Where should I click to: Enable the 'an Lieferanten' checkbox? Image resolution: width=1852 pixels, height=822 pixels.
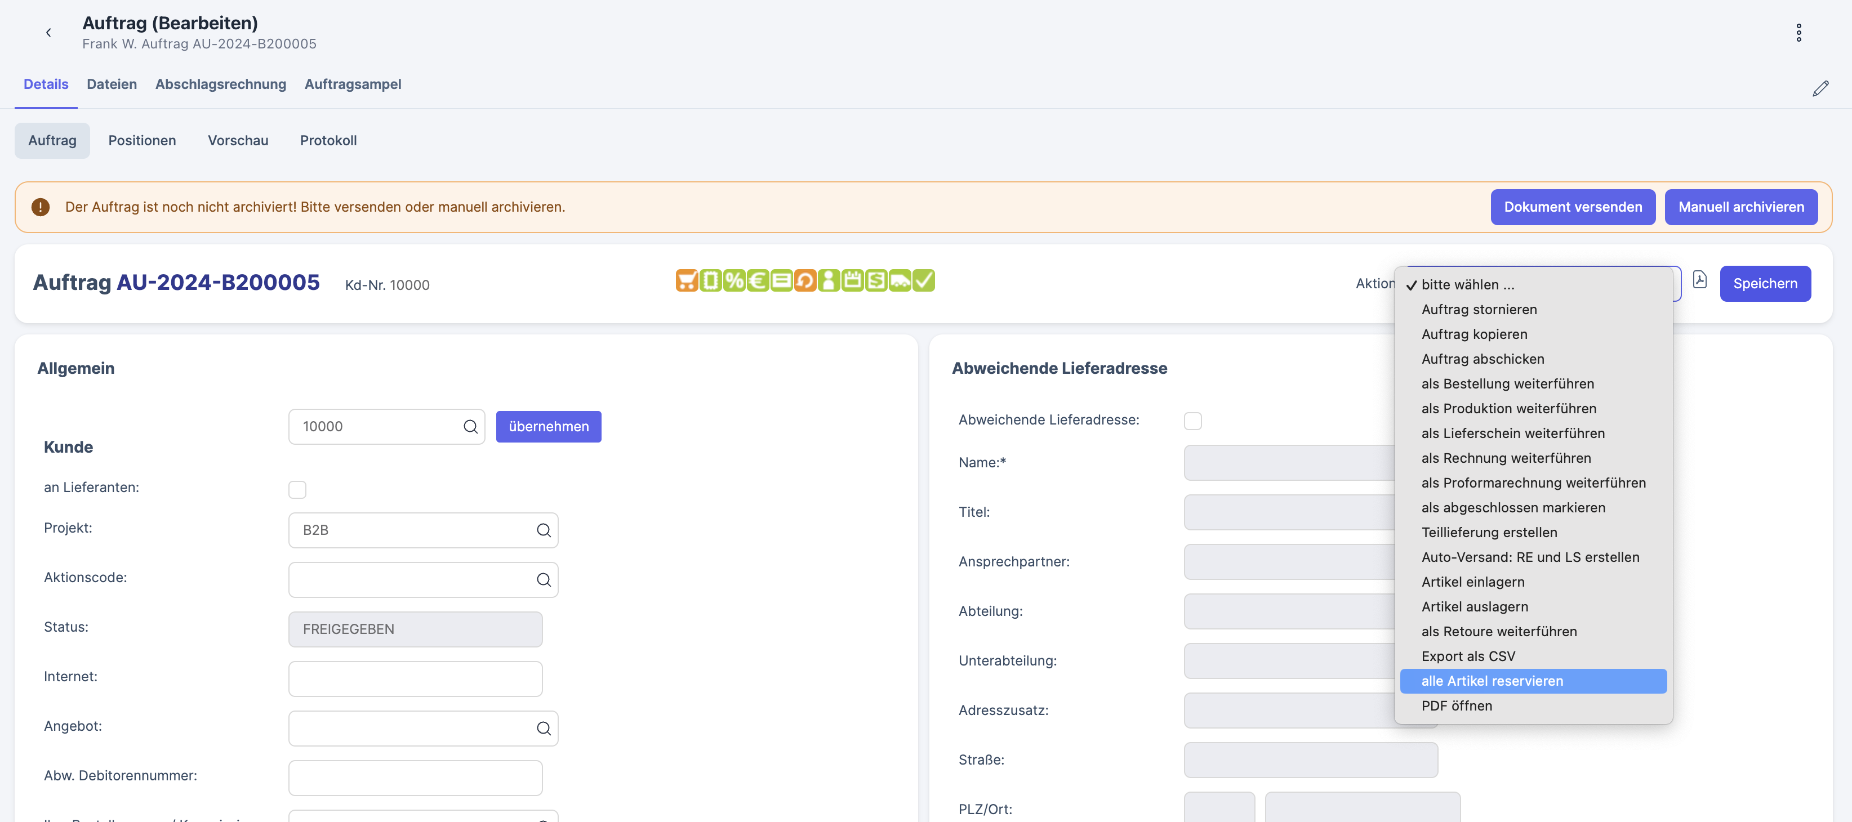tap(297, 489)
